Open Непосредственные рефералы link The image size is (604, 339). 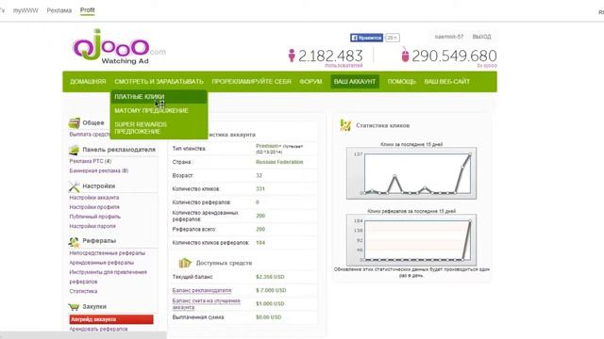tap(107, 253)
